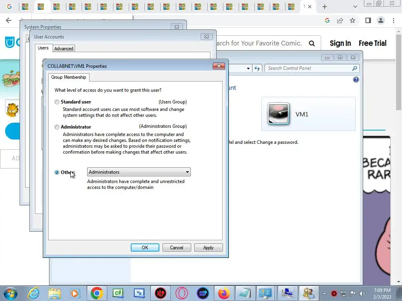Open the Chrome profile avatar

381,20
